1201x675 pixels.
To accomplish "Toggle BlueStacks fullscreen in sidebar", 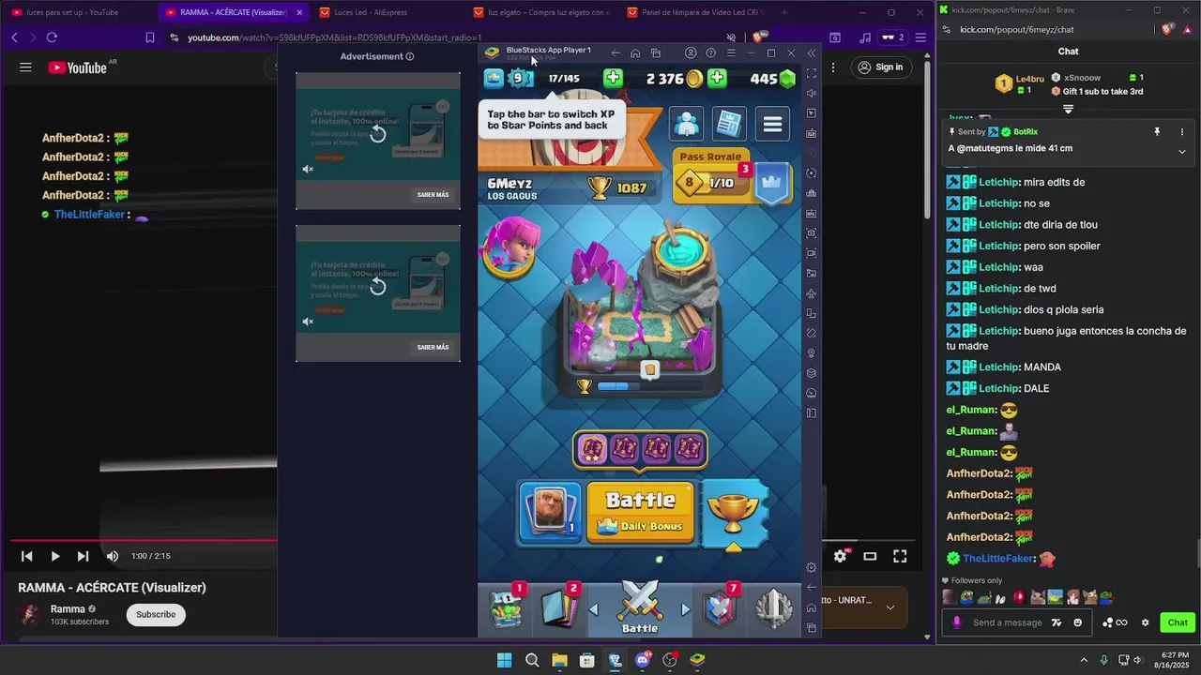I will 812,73.
